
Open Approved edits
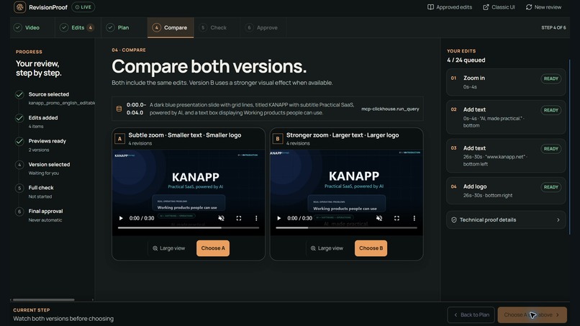pyautogui.click(x=450, y=7)
